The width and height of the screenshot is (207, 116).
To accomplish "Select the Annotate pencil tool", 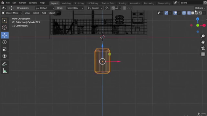I will click(5, 64).
